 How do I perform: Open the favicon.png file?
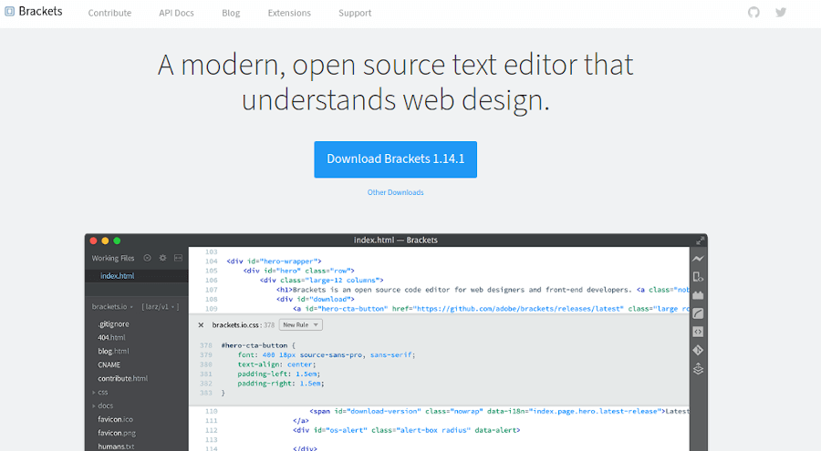pyautogui.click(x=117, y=433)
